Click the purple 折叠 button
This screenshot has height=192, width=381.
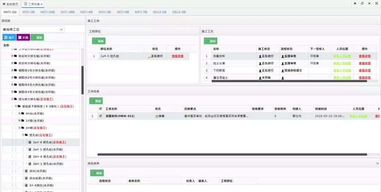pyautogui.click(x=23, y=38)
